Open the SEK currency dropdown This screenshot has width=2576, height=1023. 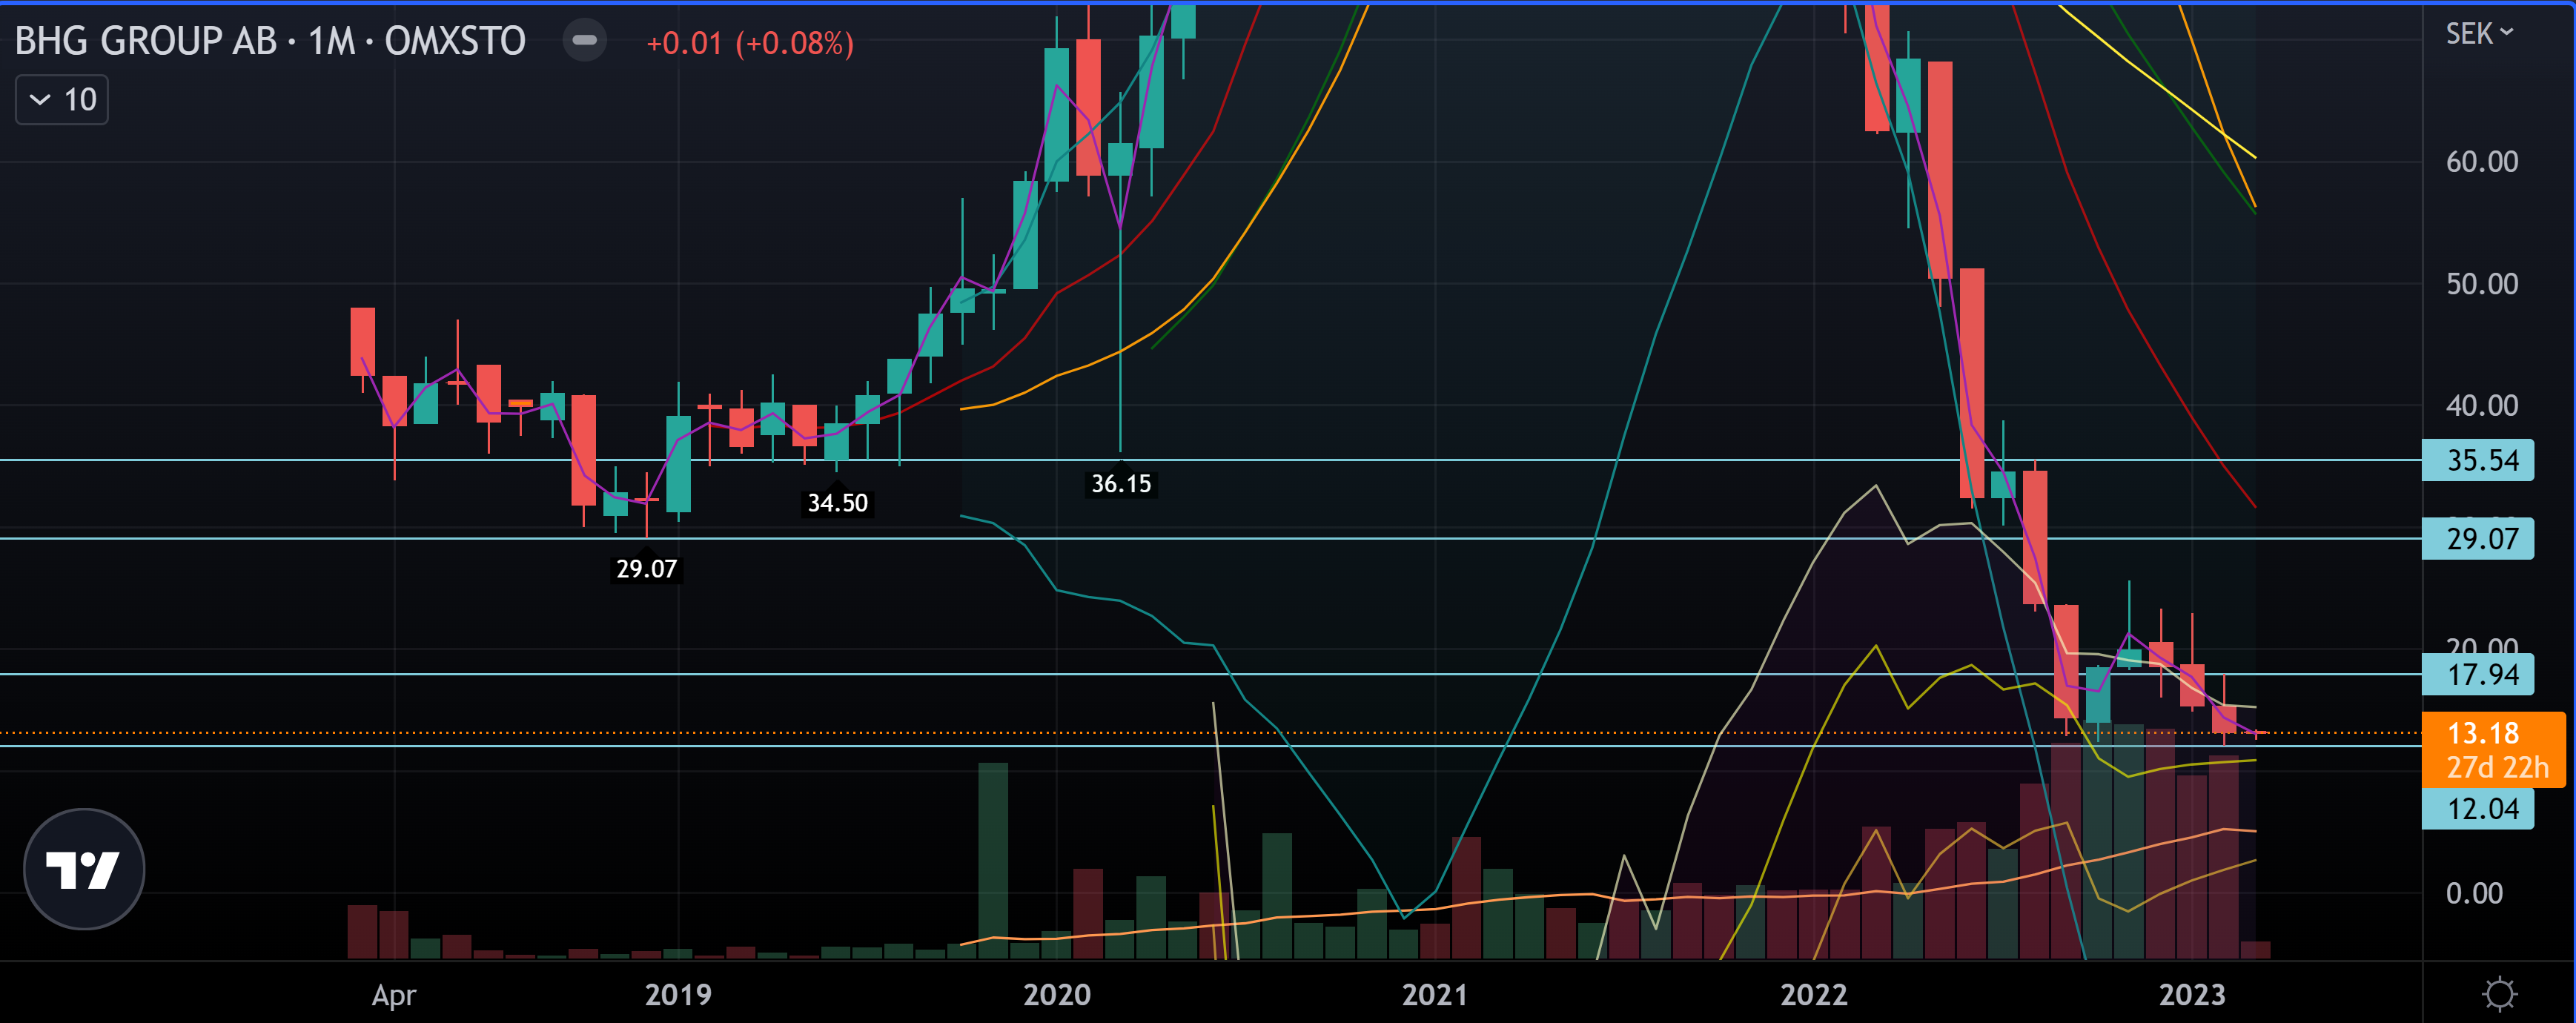coord(2478,34)
